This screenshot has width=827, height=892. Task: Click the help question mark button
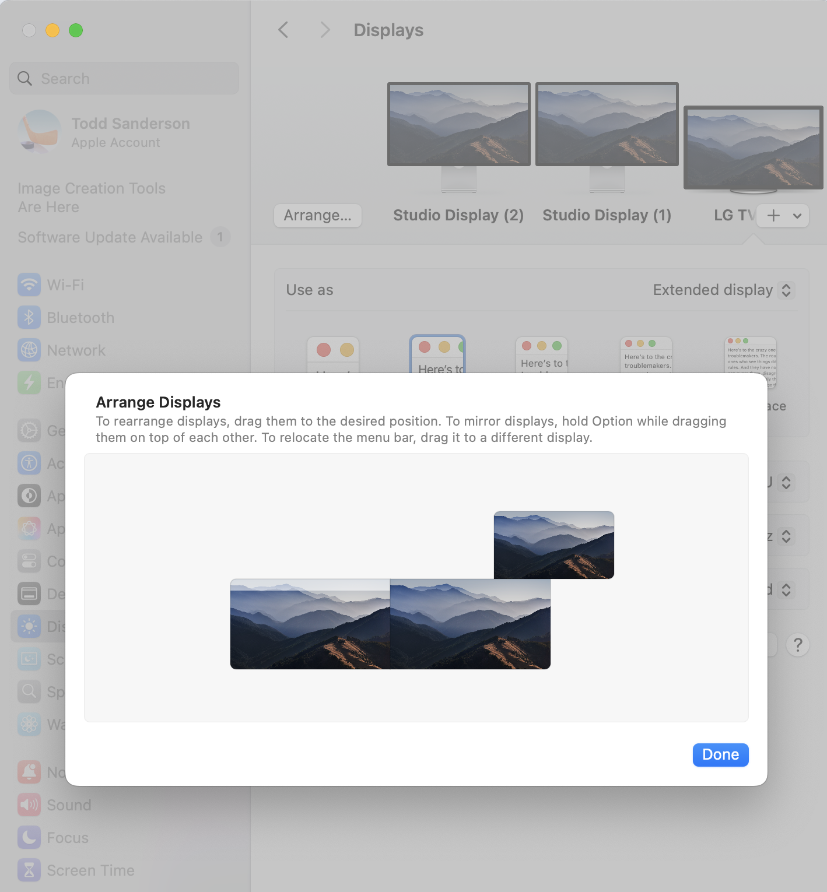click(797, 645)
